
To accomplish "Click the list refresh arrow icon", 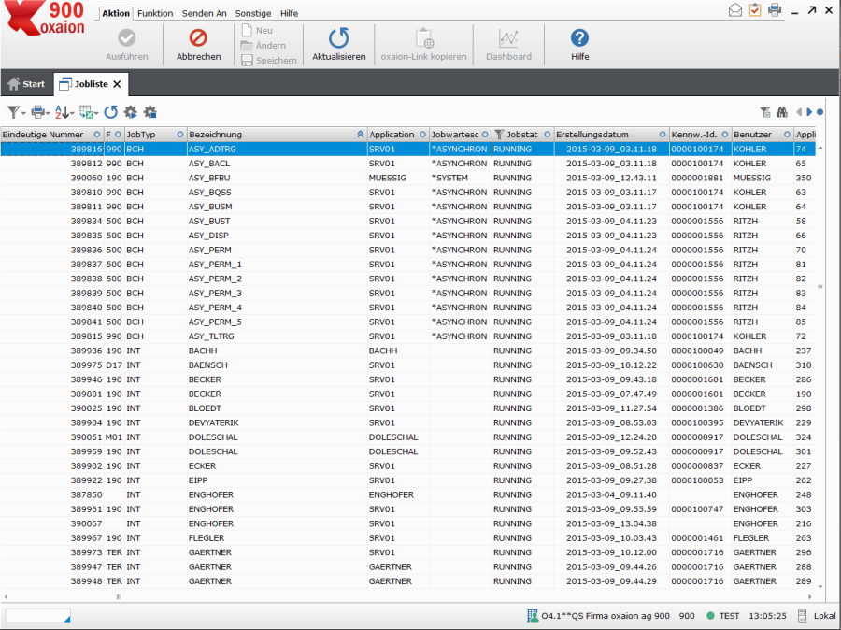I will tap(111, 112).
